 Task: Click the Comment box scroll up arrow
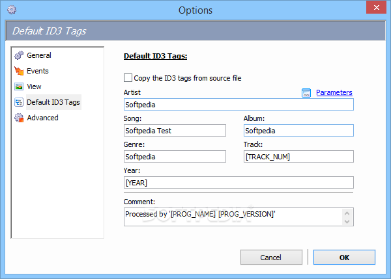point(347,213)
